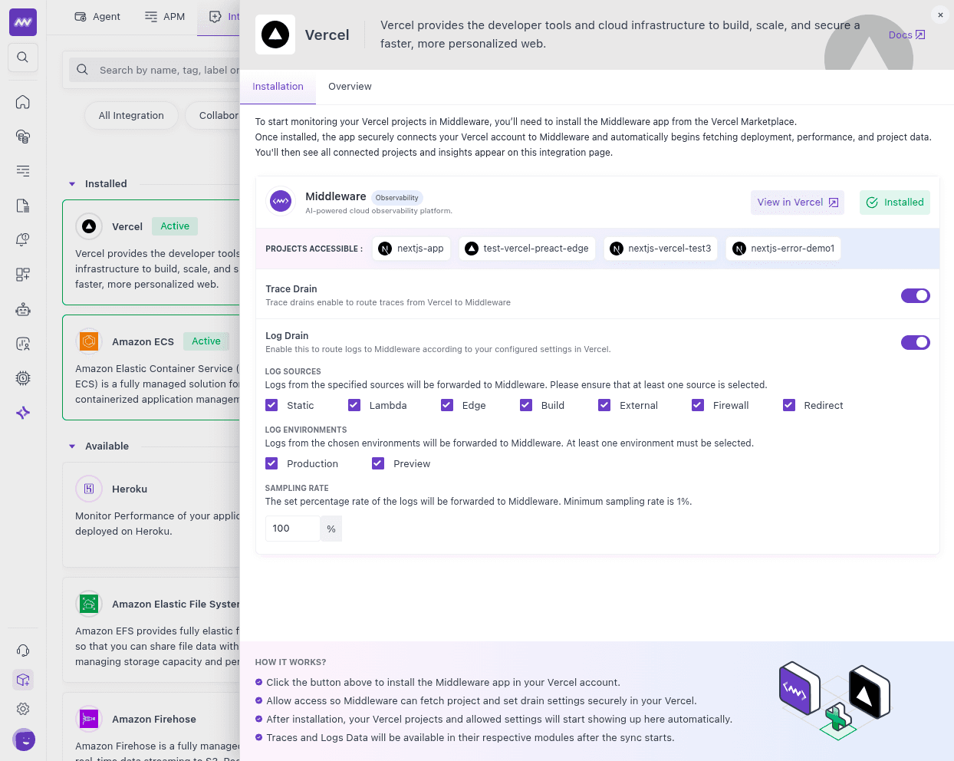Uncheck the Firewall log source

coord(698,404)
